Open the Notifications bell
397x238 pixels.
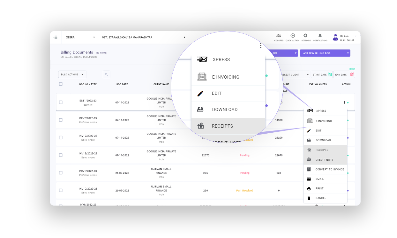coord(320,36)
